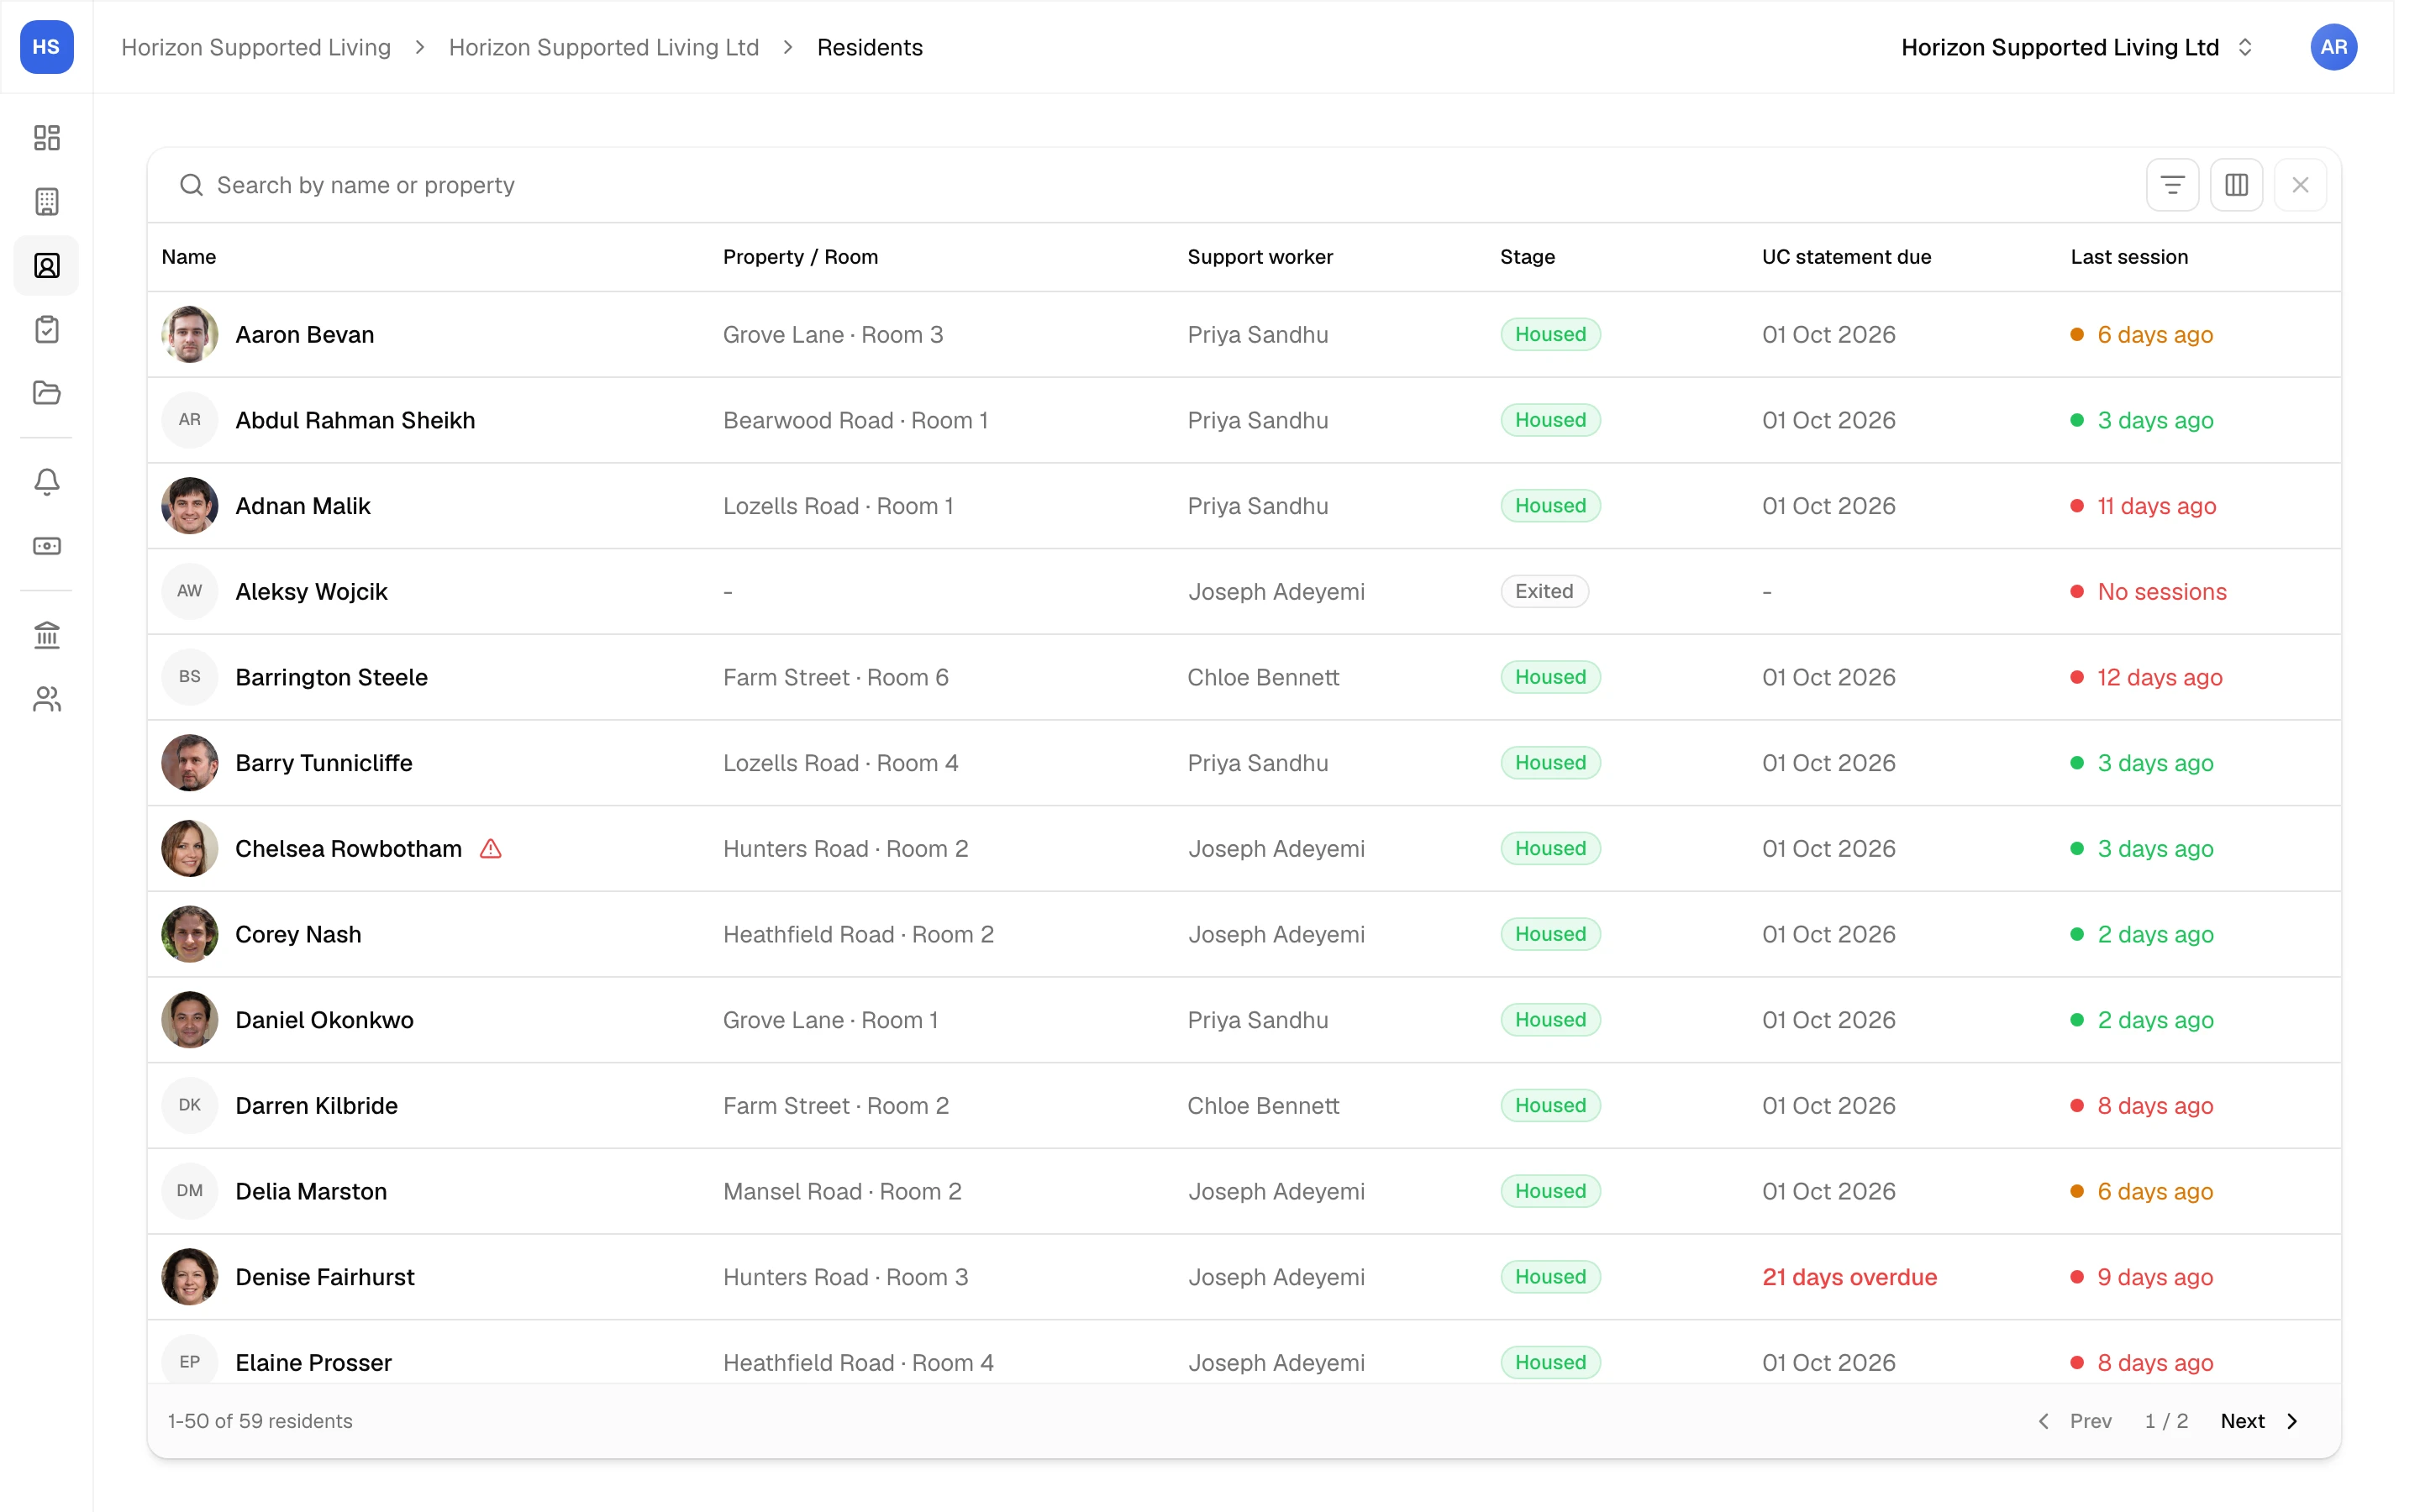Click the '1 / 2' page indicator

coord(2166,1421)
